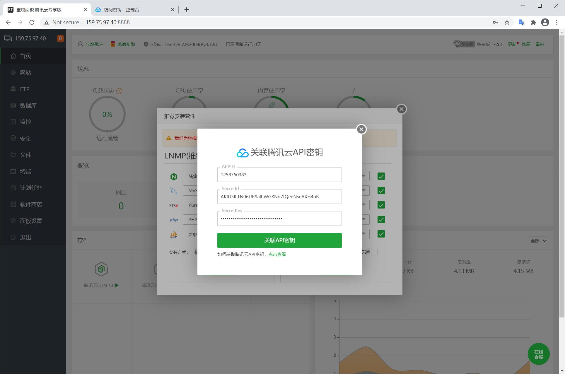565x374 pixels.
Task: Close the Tencent Cloud API key dialog
Action: pos(361,129)
